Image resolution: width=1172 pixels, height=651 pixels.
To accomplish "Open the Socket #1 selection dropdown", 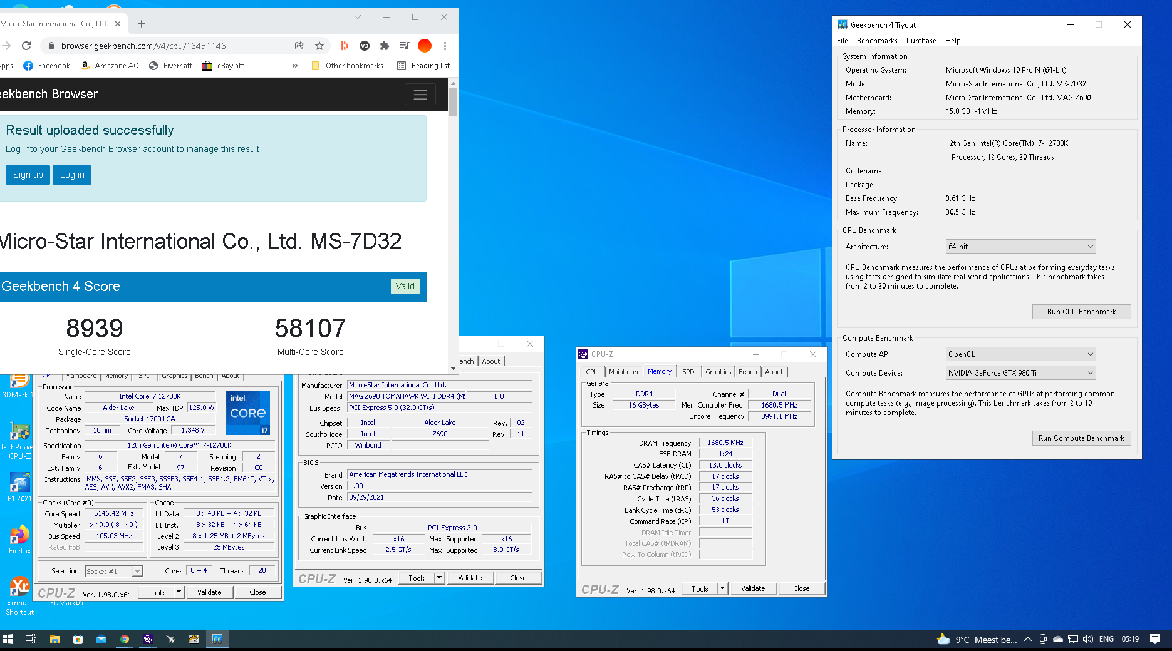I will pyautogui.click(x=113, y=572).
